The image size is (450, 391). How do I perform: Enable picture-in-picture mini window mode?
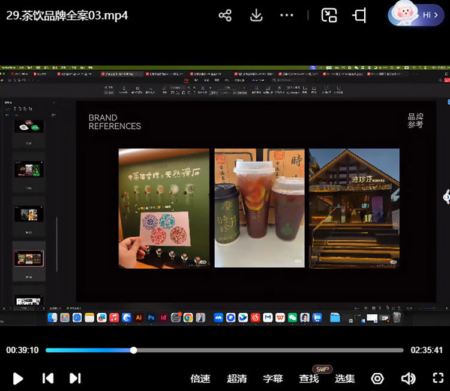click(329, 16)
